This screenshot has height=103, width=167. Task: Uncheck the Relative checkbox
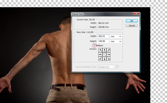click(94, 46)
